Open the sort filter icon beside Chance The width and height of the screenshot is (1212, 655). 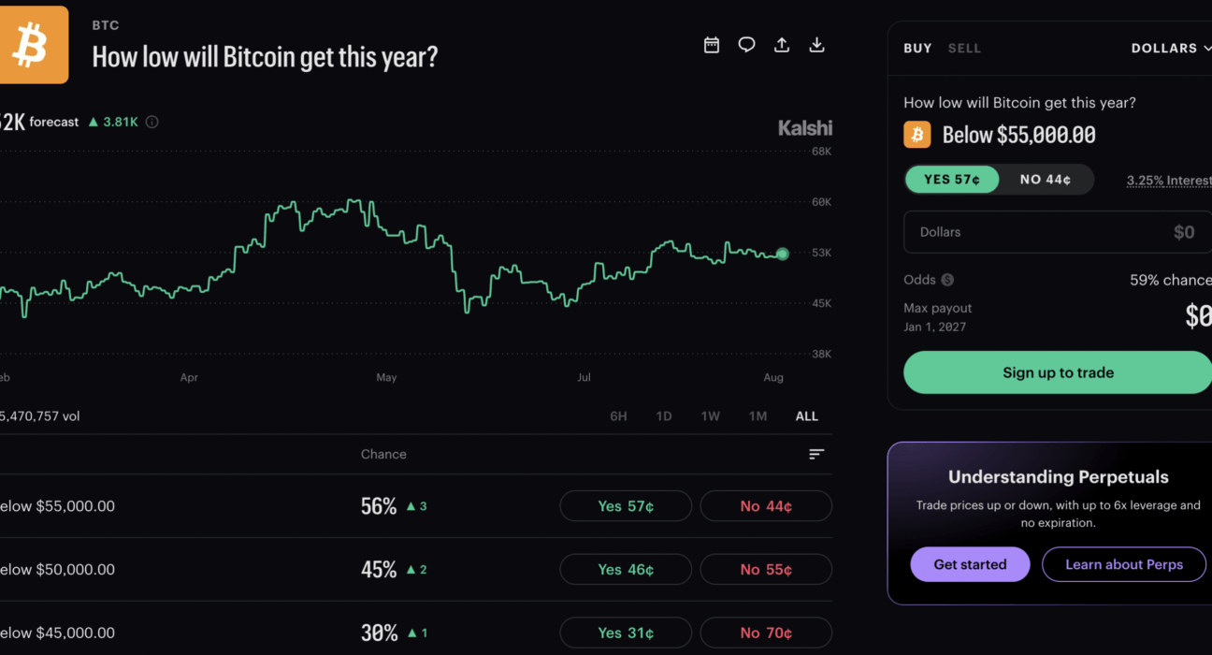(816, 454)
